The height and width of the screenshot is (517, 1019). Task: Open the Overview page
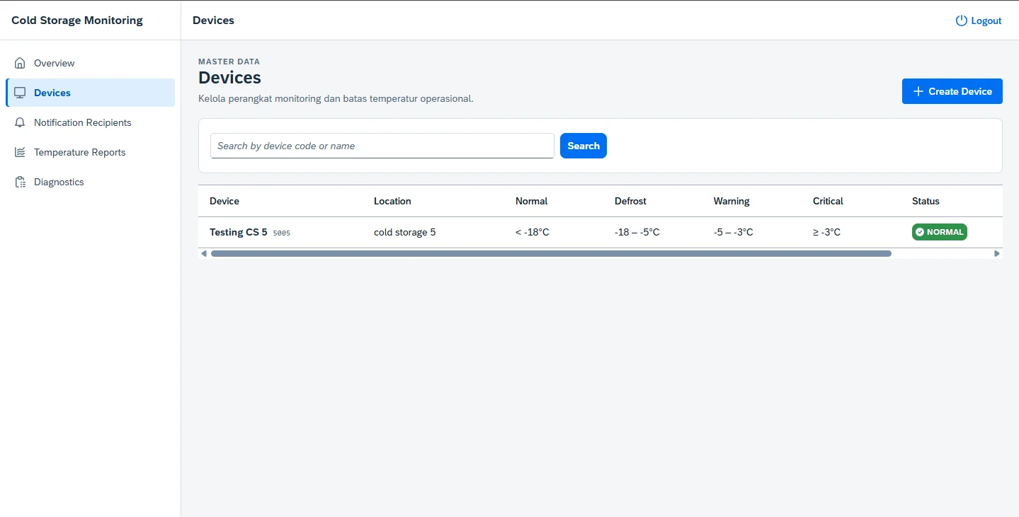tap(90, 63)
